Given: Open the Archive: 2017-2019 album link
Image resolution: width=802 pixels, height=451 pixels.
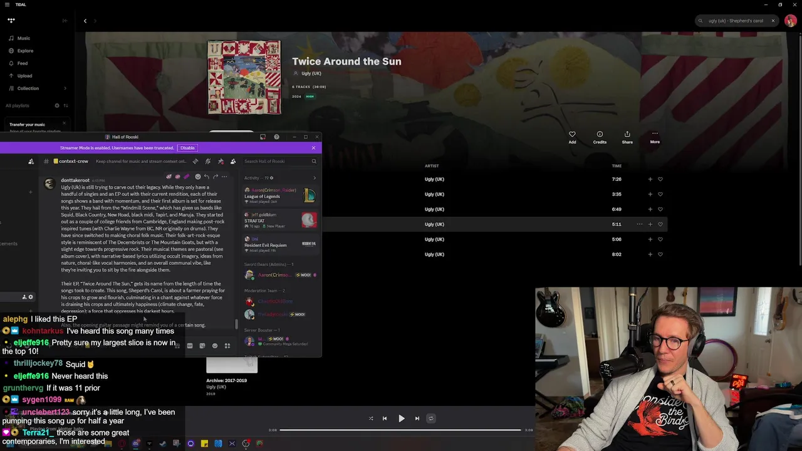Looking at the screenshot, I should [226, 380].
